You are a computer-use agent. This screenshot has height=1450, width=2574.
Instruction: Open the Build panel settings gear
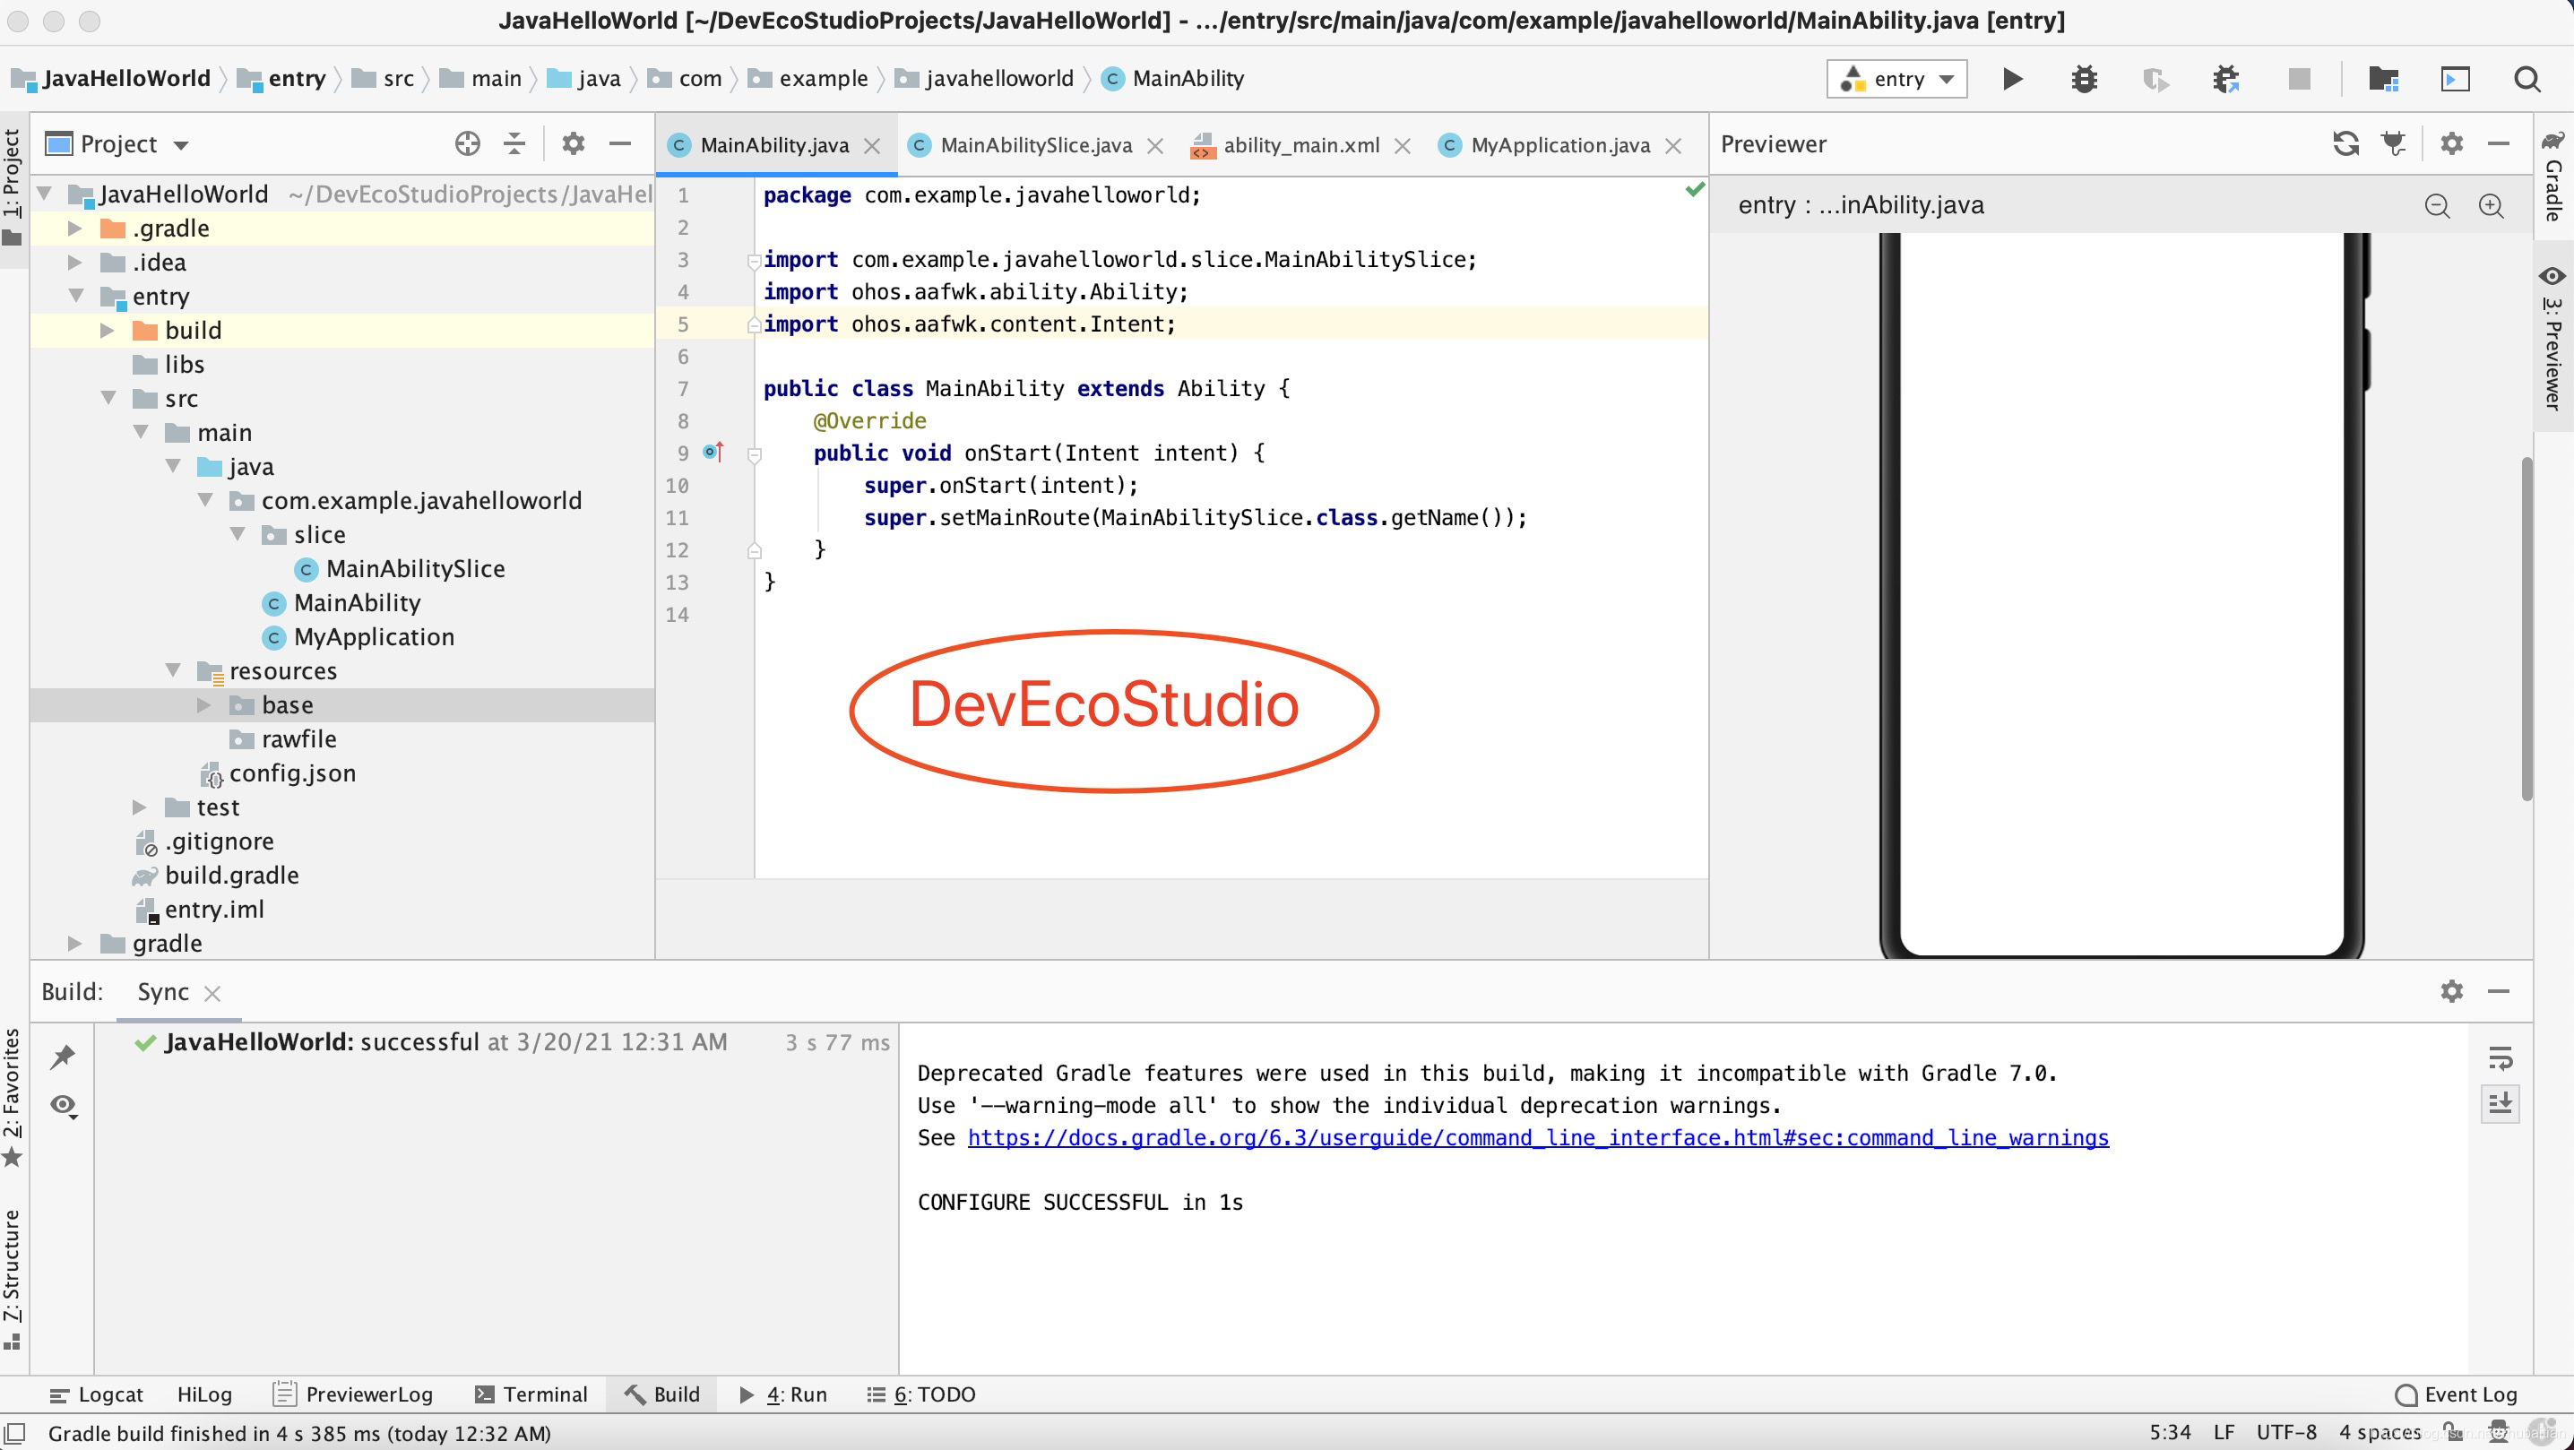[x=2451, y=991]
